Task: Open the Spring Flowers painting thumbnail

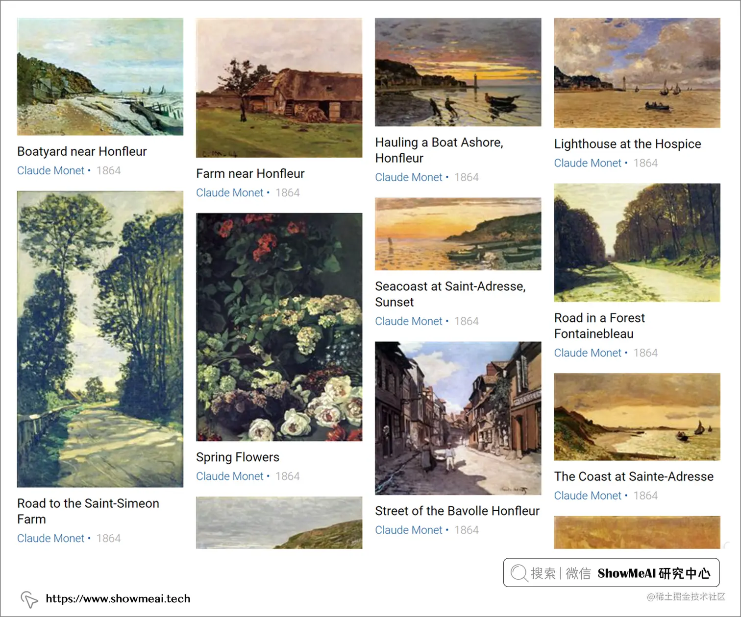Action: 279,327
